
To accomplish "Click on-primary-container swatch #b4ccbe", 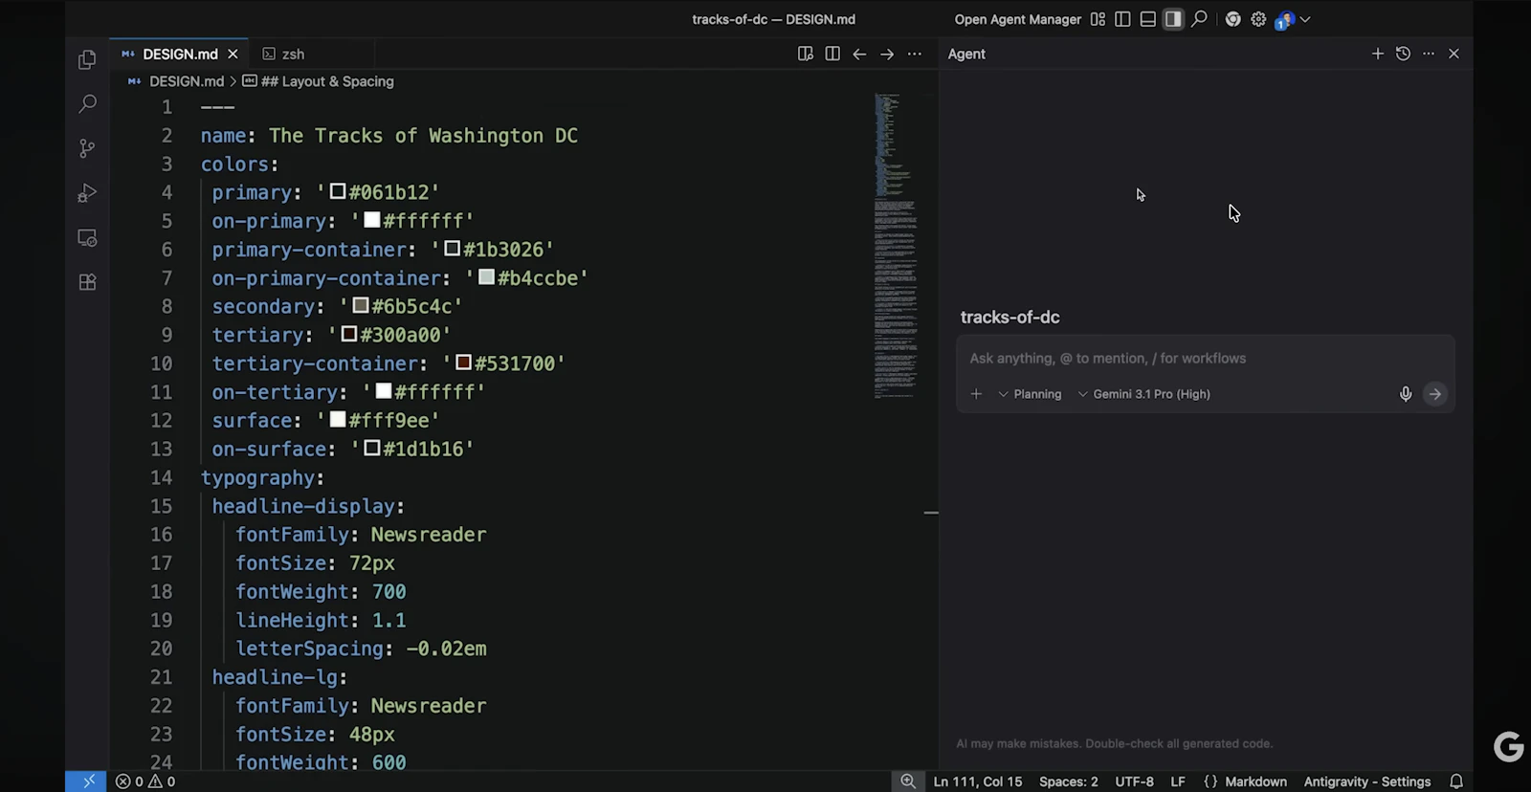I will click(486, 276).
